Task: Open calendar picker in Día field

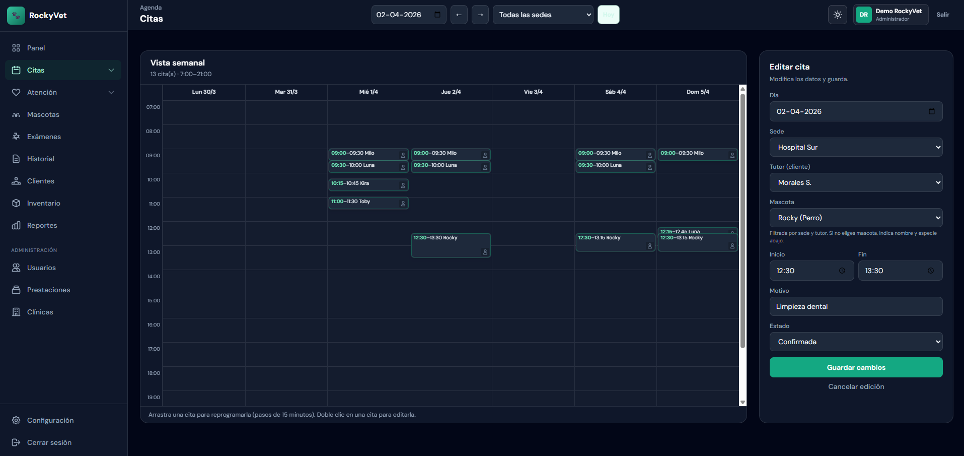Action: coord(931,111)
